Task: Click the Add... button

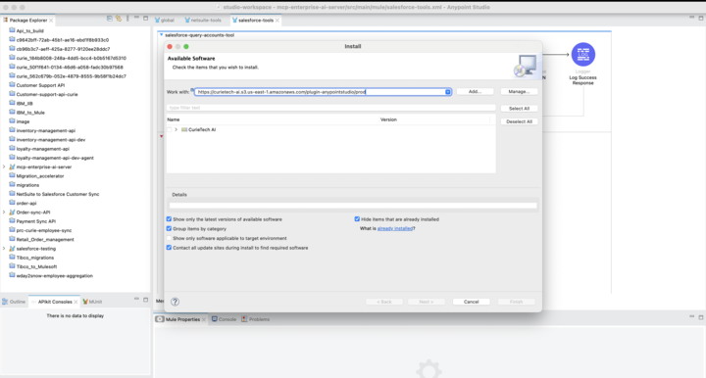Action: coord(475,91)
